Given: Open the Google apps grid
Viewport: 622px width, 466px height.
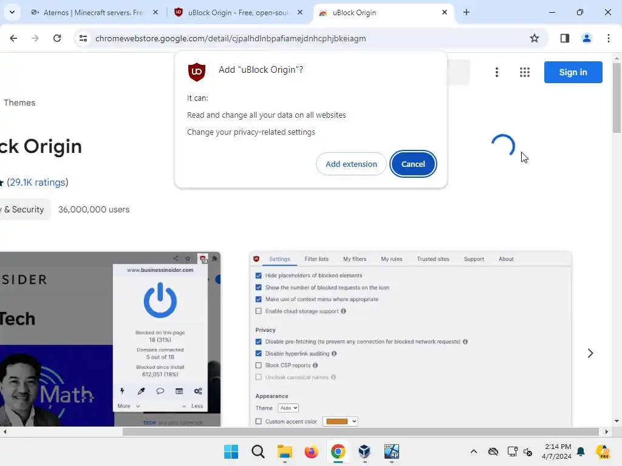Looking at the screenshot, I should [524, 72].
